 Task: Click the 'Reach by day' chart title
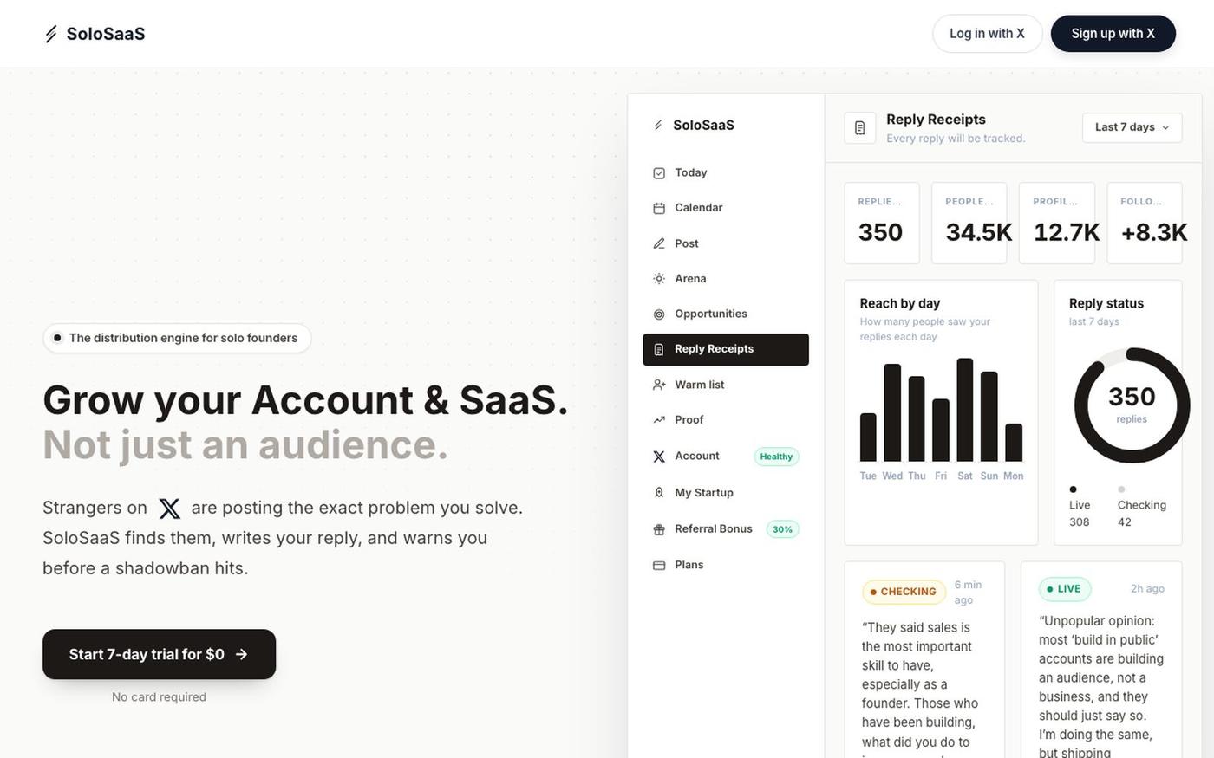click(900, 303)
